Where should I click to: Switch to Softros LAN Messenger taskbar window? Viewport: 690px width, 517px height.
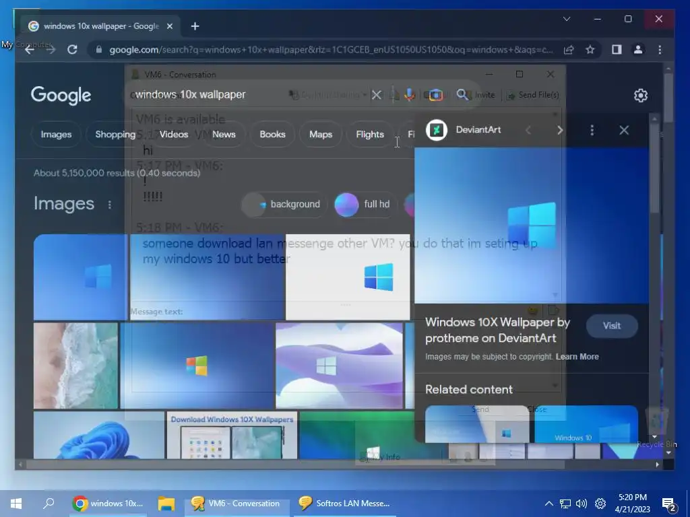344,504
